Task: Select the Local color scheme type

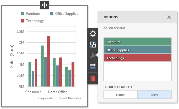Action: (154, 95)
